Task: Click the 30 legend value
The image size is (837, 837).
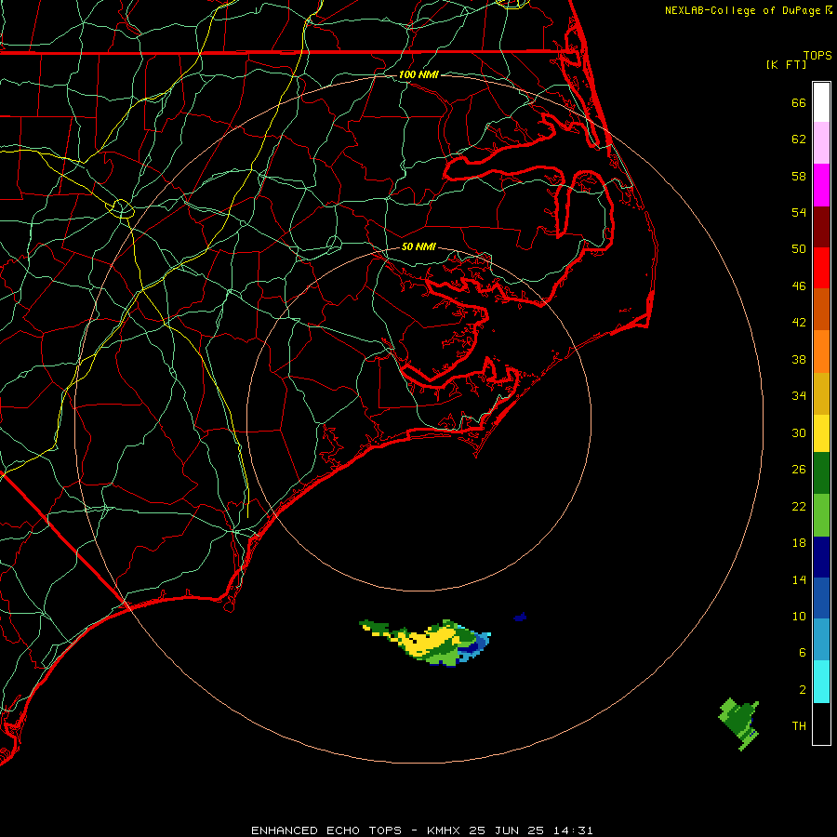Action: [x=799, y=432]
